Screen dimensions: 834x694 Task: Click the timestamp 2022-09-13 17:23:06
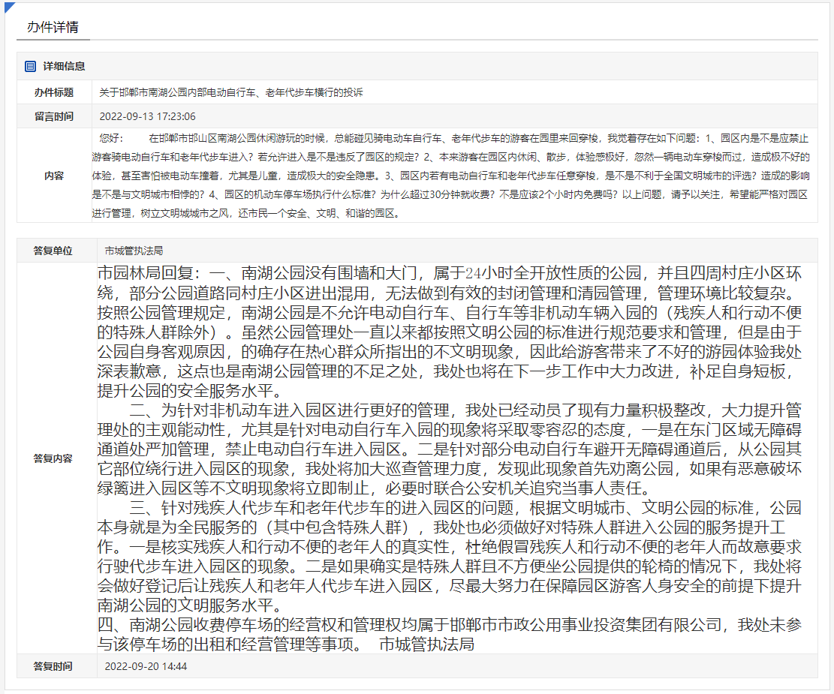pyautogui.click(x=147, y=116)
